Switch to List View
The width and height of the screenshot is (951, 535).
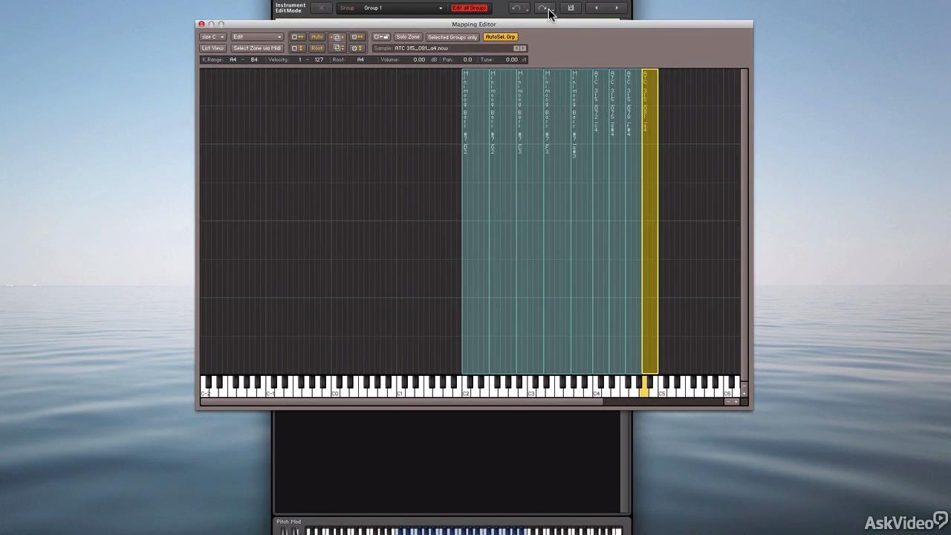click(x=212, y=48)
